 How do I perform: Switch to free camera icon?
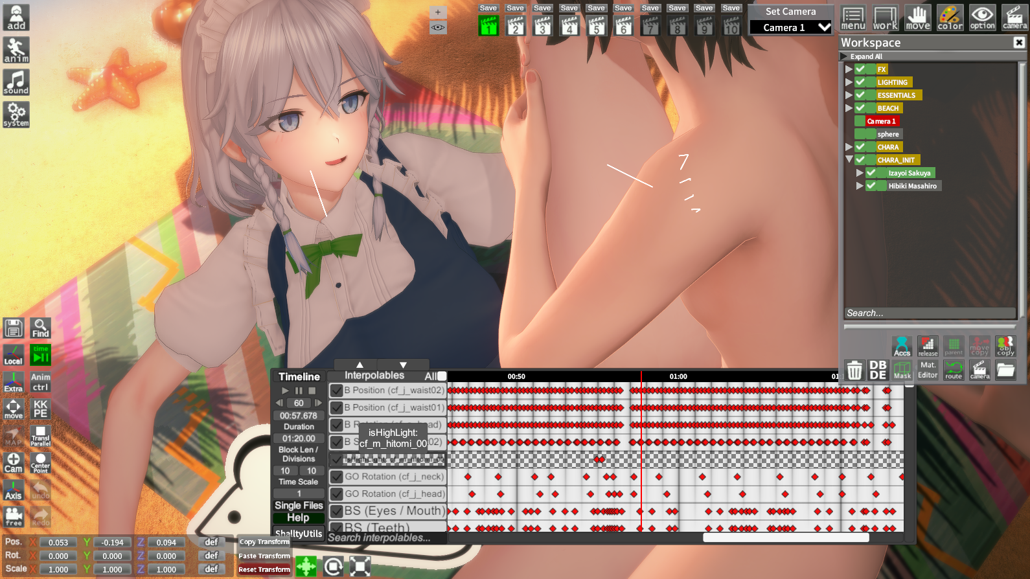pos(14,516)
